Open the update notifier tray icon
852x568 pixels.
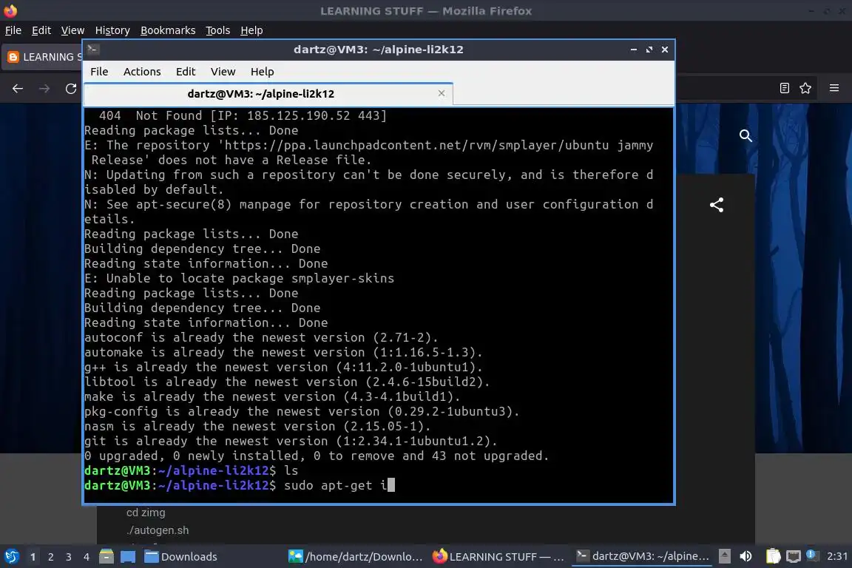[x=811, y=555]
